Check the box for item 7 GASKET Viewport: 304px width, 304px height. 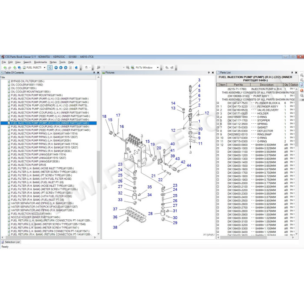pos(218,127)
